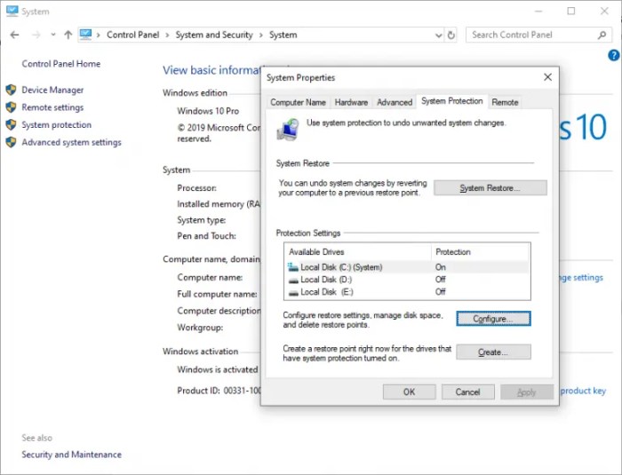Select Local Disk (D:) drive row
Image resolution: width=622 pixels, height=475 pixels.
pyautogui.click(x=407, y=280)
